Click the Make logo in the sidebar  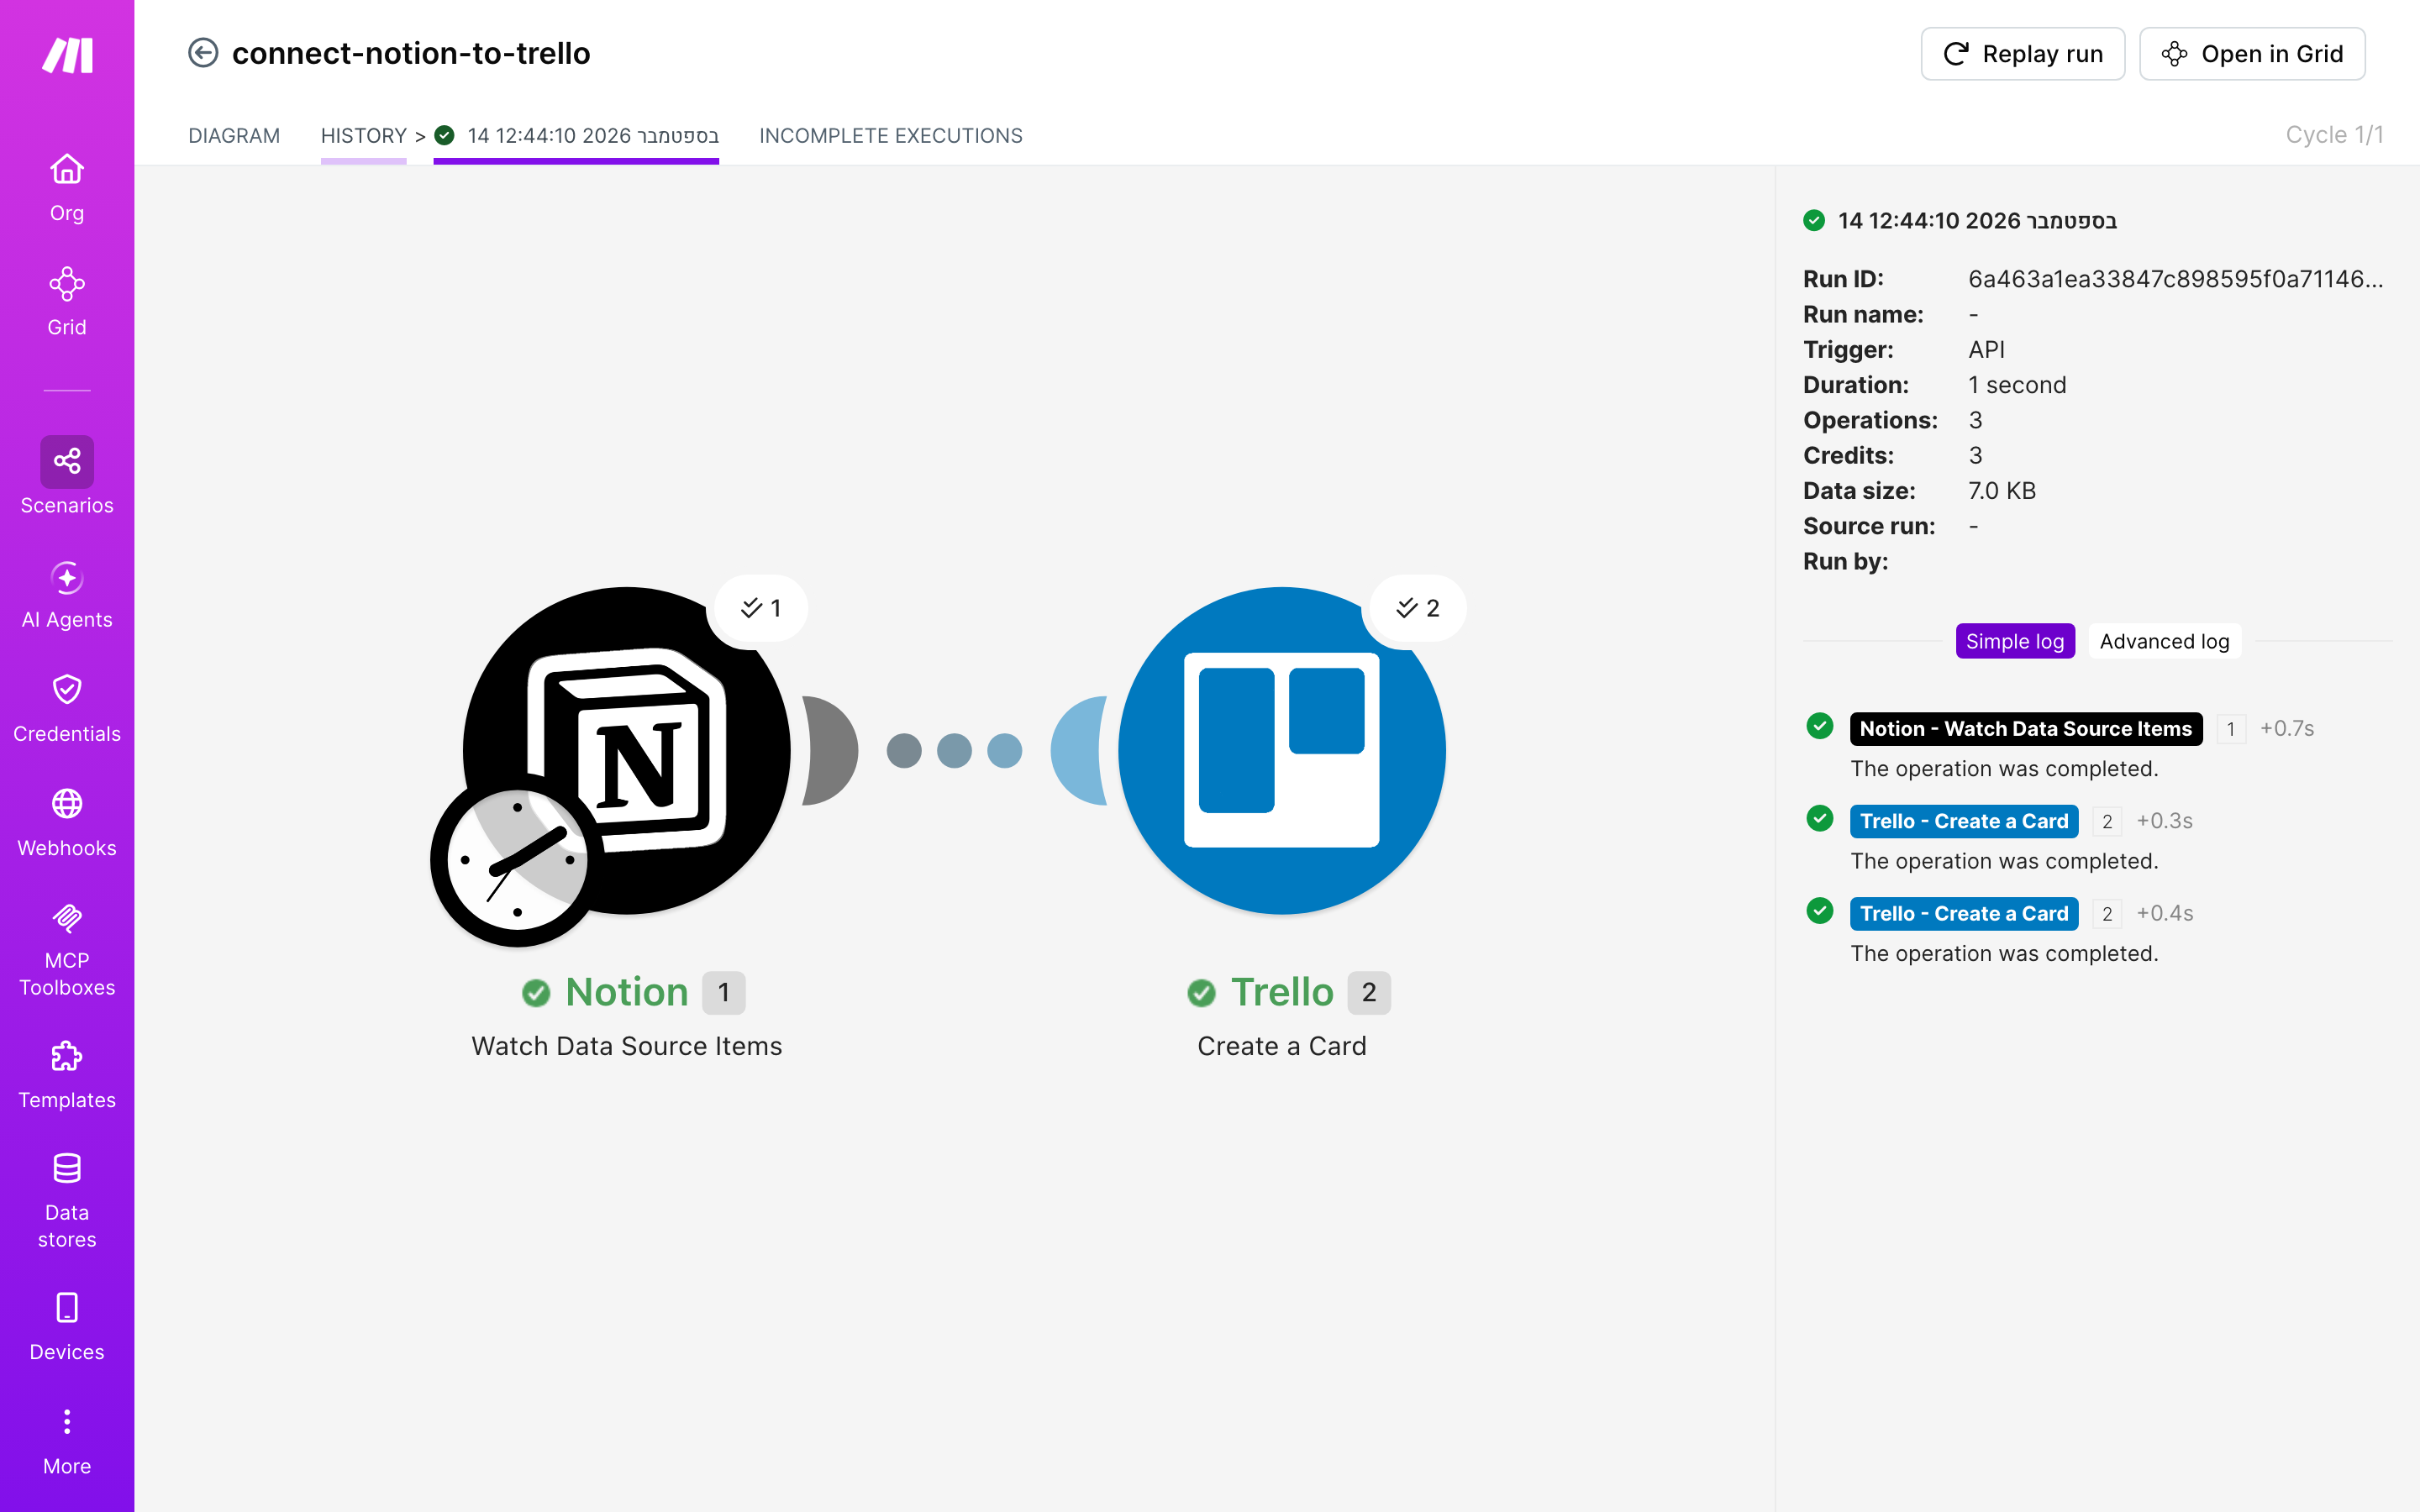point(67,55)
